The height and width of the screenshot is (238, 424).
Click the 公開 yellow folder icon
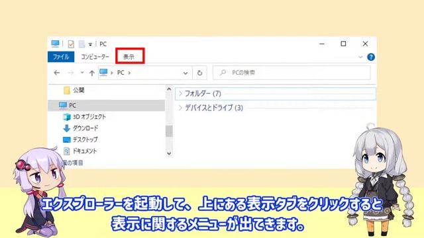click(x=67, y=91)
